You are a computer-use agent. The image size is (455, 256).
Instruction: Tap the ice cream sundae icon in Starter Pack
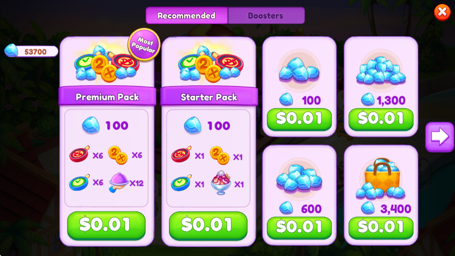coord(221,183)
